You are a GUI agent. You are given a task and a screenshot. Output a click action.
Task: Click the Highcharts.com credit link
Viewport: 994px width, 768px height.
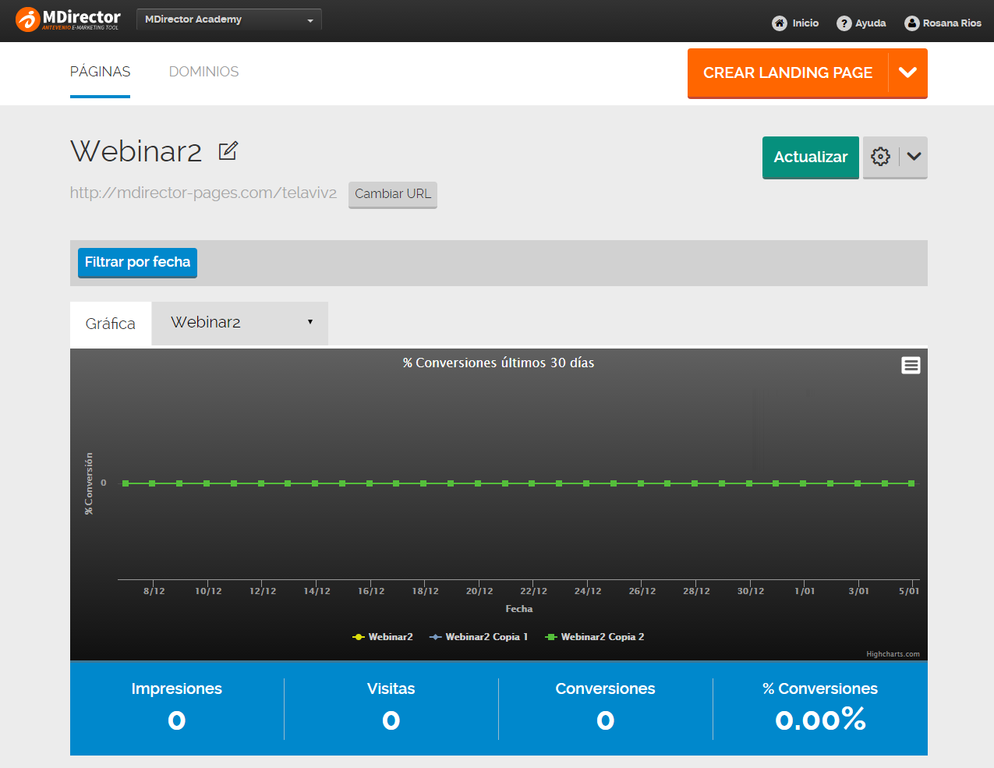click(893, 654)
